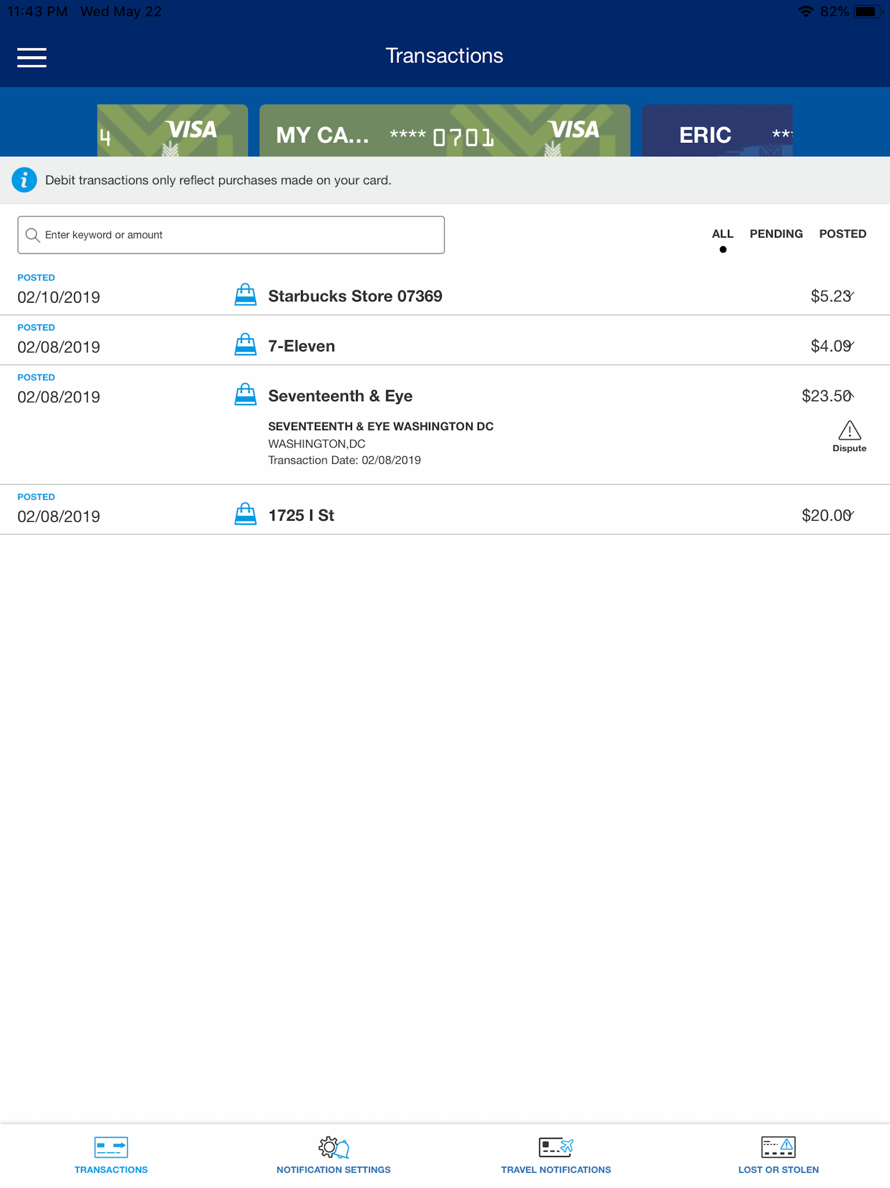Image resolution: width=890 pixels, height=1188 pixels.
Task: Open Lost or Stolen card icon
Action: pos(778,1147)
